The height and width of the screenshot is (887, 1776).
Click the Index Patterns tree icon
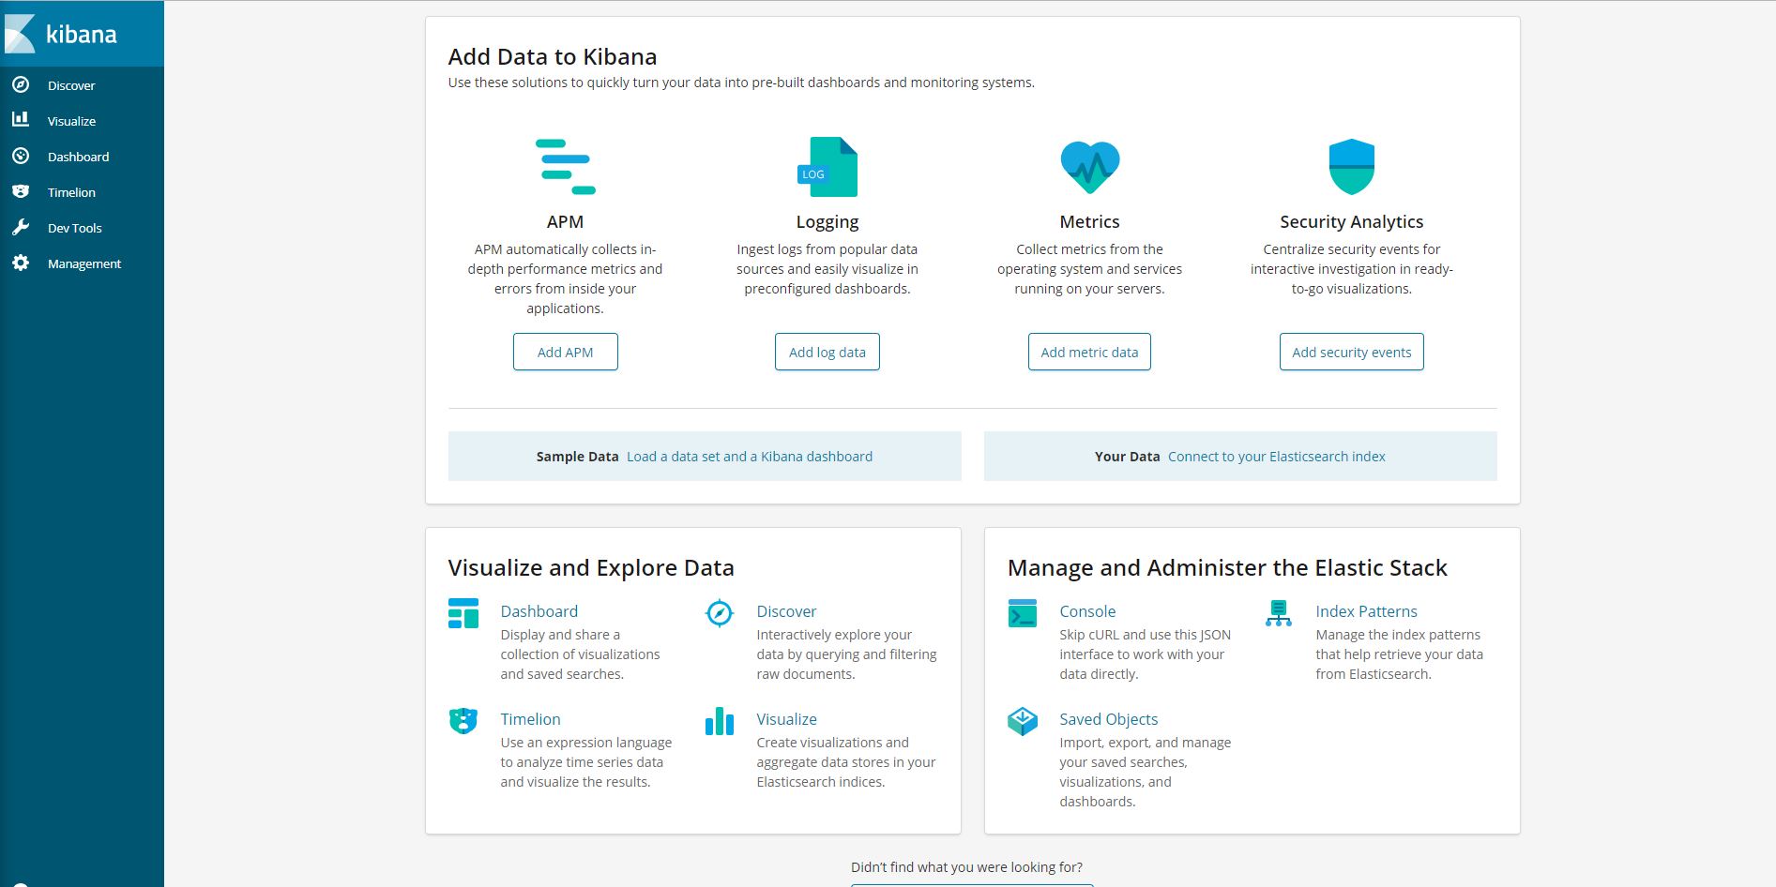click(x=1279, y=613)
